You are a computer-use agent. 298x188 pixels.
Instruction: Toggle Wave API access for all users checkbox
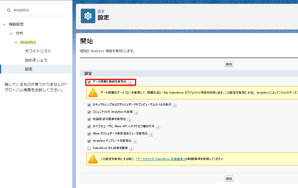(x=89, y=127)
